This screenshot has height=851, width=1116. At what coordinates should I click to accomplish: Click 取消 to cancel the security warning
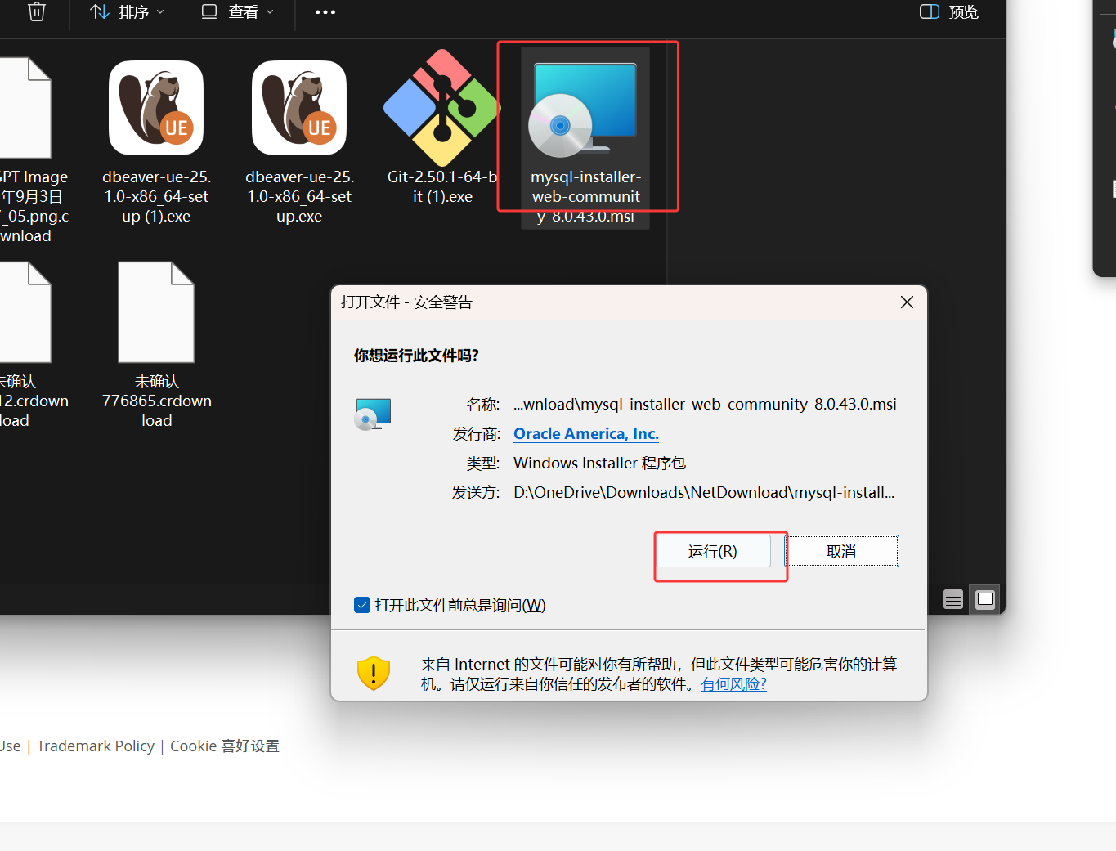tap(842, 552)
